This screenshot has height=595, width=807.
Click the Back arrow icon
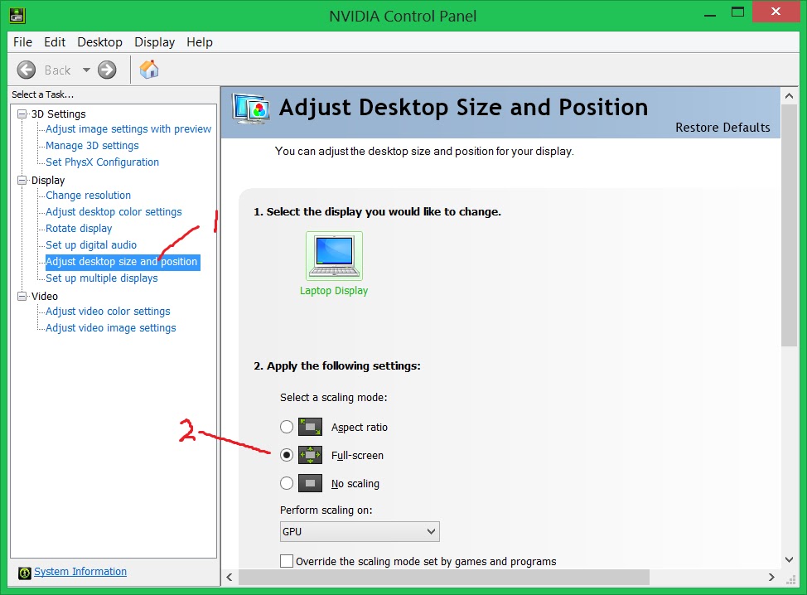[27, 70]
